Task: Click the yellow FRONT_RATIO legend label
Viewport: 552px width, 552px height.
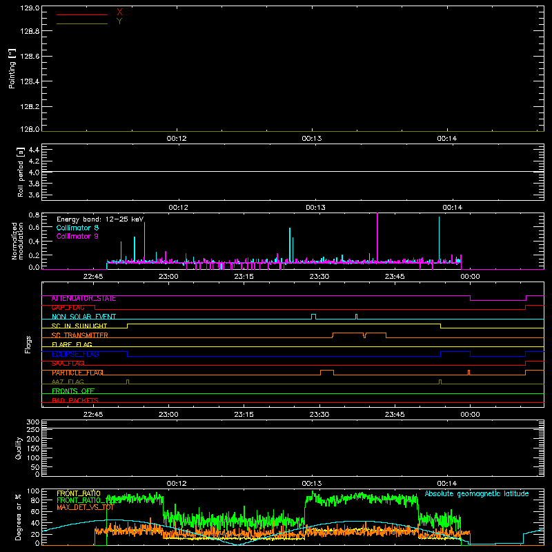Action: 79,493
